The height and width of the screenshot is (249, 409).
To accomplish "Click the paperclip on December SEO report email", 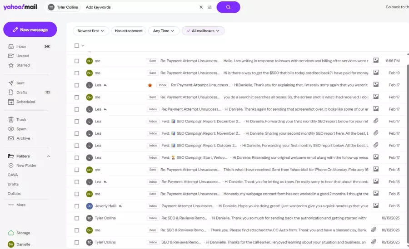I will coord(376,121).
